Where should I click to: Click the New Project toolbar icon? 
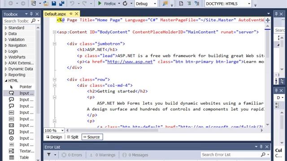coord(34,3)
